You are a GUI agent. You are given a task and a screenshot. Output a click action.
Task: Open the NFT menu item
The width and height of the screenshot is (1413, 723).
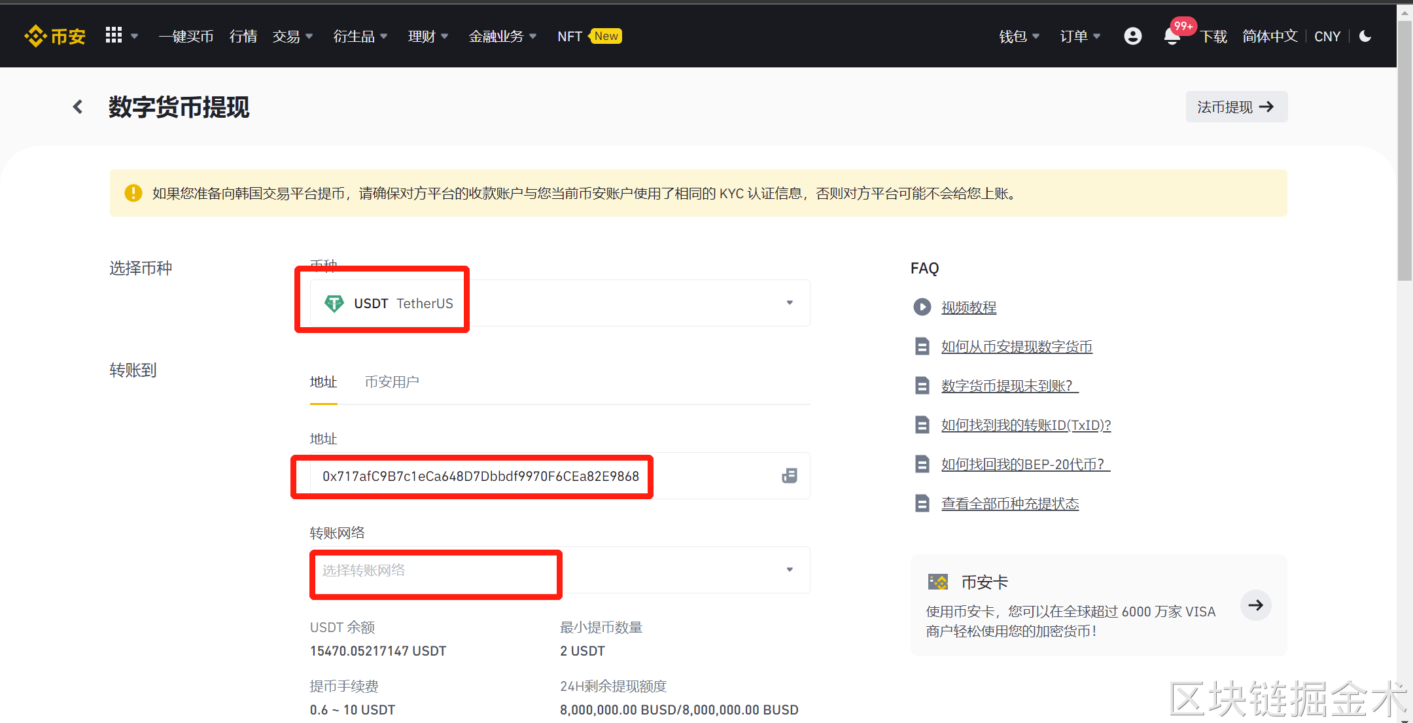tap(570, 37)
